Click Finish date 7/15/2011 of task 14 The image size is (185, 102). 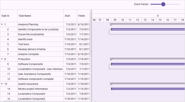(84, 89)
